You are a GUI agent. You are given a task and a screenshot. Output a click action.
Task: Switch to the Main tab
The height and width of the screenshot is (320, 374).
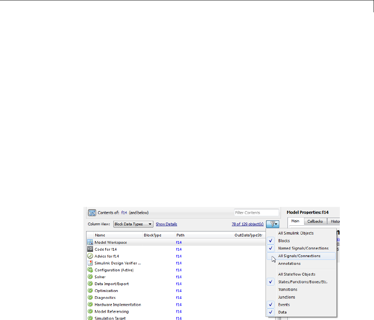[x=295, y=221]
